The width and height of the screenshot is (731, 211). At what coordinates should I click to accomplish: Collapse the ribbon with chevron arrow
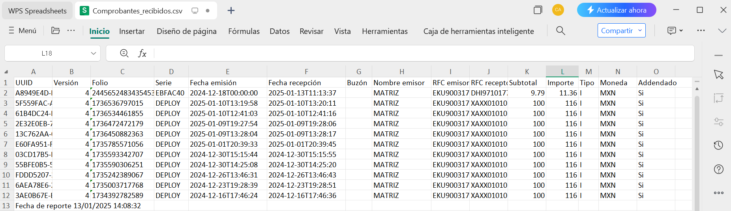[x=722, y=31]
